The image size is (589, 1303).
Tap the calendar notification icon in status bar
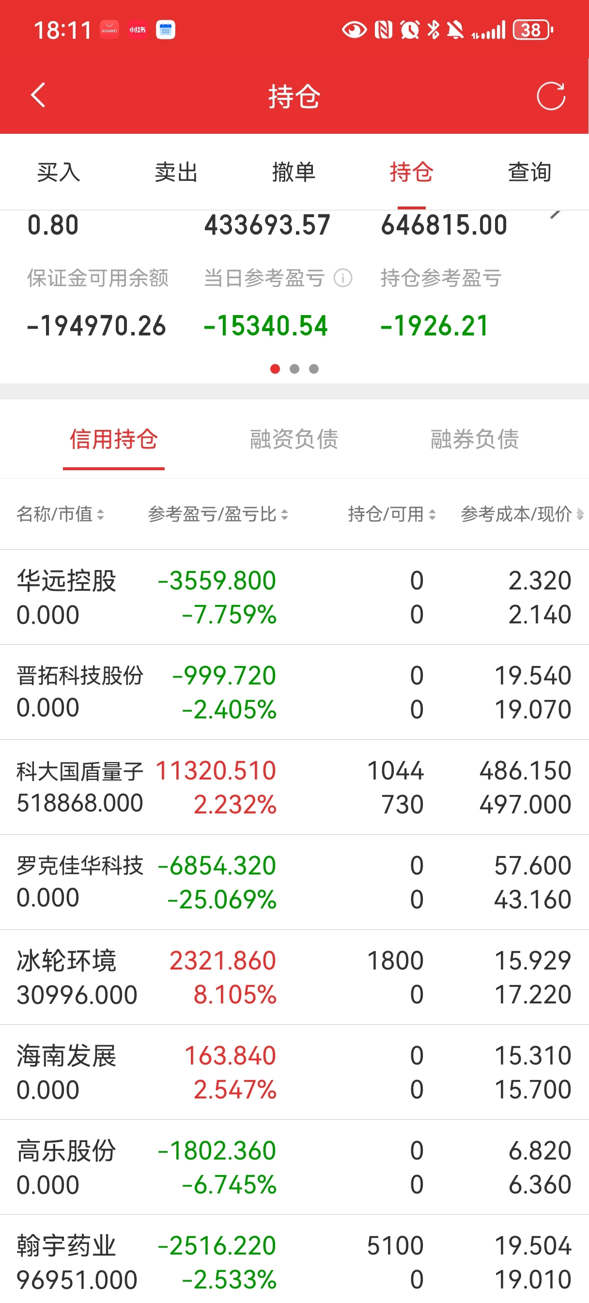click(165, 30)
